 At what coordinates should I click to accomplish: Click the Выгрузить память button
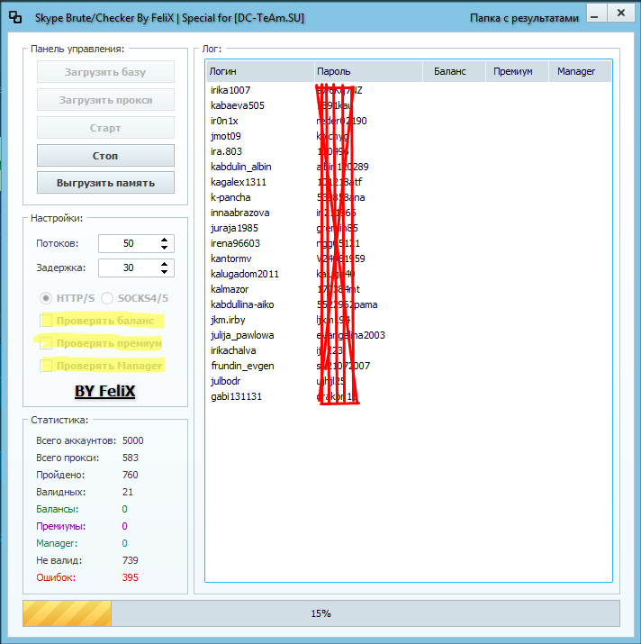click(105, 183)
